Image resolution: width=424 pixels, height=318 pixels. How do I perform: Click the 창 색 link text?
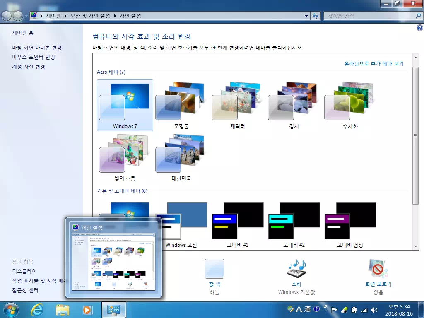tap(214, 284)
